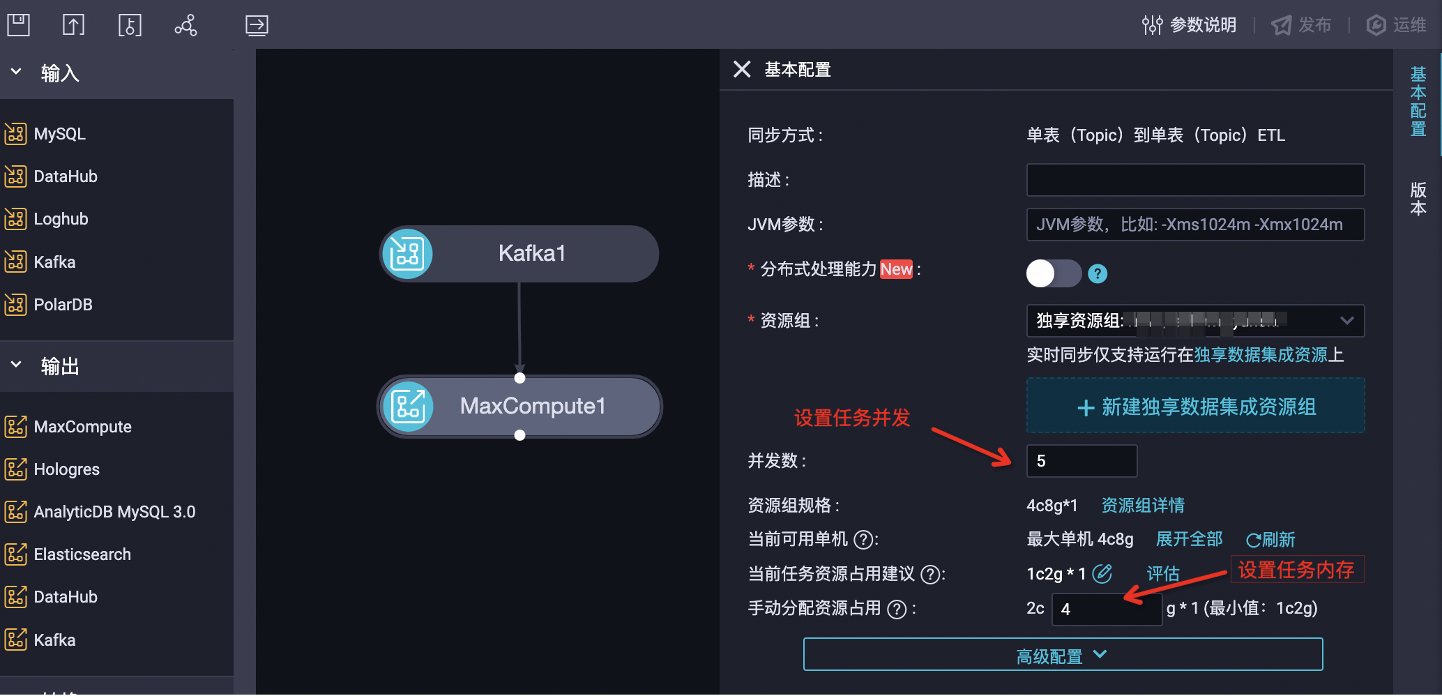Select AnalyticDB MySQL 3.0 output icon
Screen dimensions: 1442x696
(15, 511)
